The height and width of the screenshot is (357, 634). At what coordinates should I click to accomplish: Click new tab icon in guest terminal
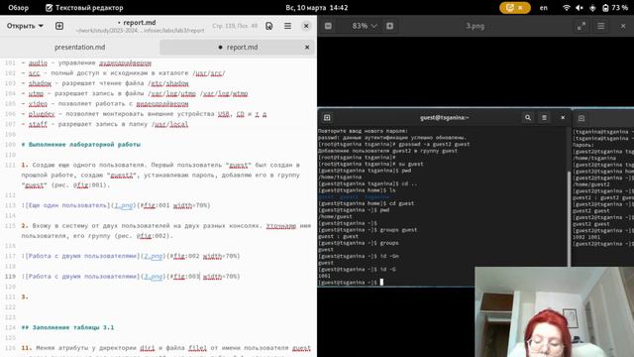[327, 118]
